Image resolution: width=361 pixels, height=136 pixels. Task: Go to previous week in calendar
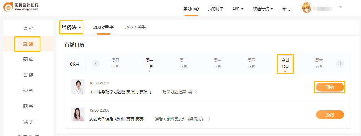click(x=96, y=64)
